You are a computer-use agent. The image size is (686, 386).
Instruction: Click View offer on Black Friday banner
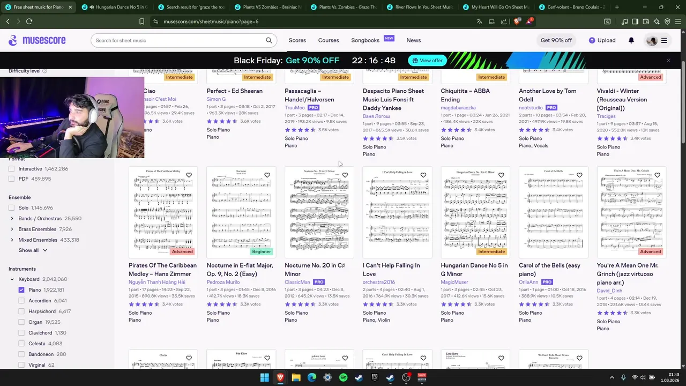pyautogui.click(x=427, y=61)
